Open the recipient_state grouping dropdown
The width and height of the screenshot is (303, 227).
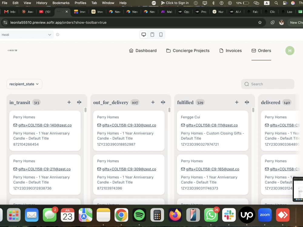click(x=24, y=84)
